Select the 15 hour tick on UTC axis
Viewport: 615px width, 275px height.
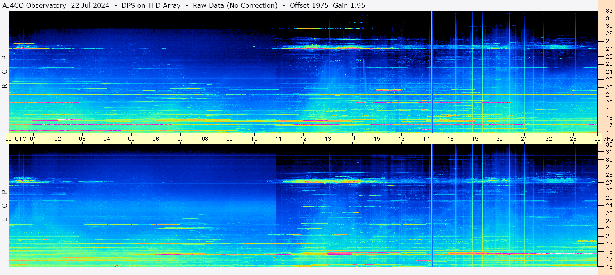coord(377,139)
